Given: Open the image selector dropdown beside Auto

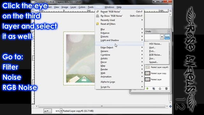Looking at the screenshot, I should (x=162, y=37).
